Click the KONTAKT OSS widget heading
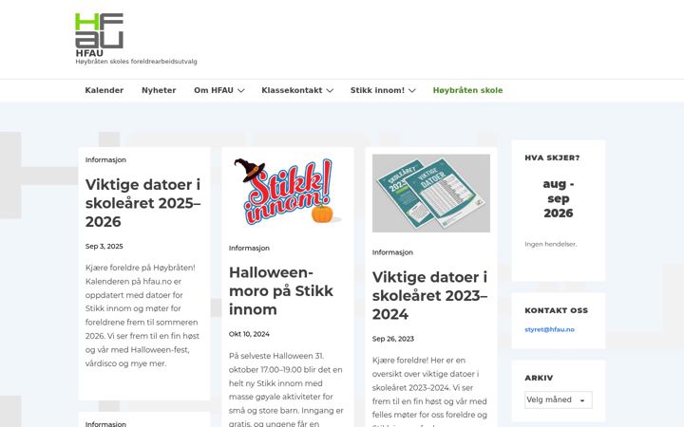This screenshot has height=427, width=684. click(556, 310)
